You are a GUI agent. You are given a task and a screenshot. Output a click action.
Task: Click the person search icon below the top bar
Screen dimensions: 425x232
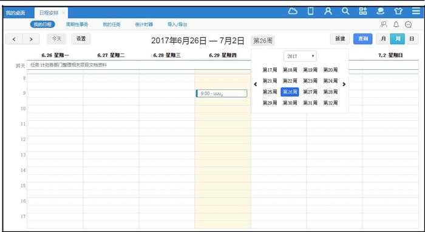384,24
